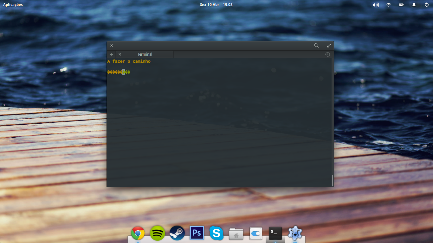The height and width of the screenshot is (243, 433).
Task: Expand the Wi-Fi network indicator
Action: (389, 5)
